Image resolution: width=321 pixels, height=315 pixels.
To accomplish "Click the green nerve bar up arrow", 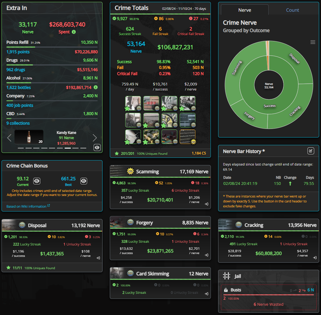I will [290, 183].
